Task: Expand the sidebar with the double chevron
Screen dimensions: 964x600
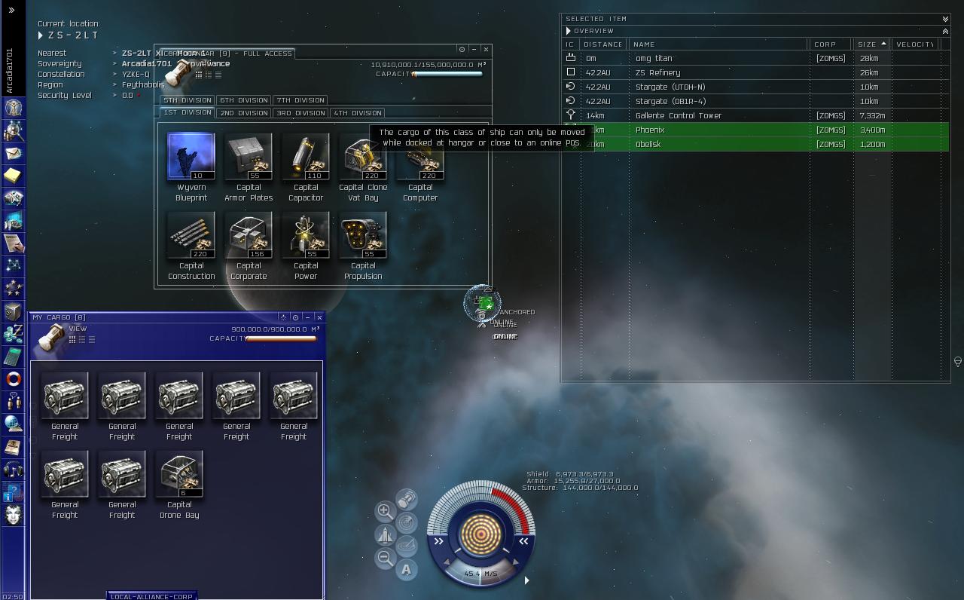Action: 11,10
